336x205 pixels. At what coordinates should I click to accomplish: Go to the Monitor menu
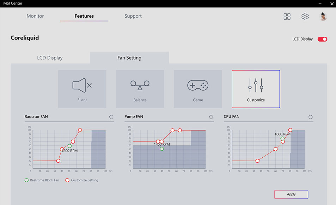tap(35, 16)
